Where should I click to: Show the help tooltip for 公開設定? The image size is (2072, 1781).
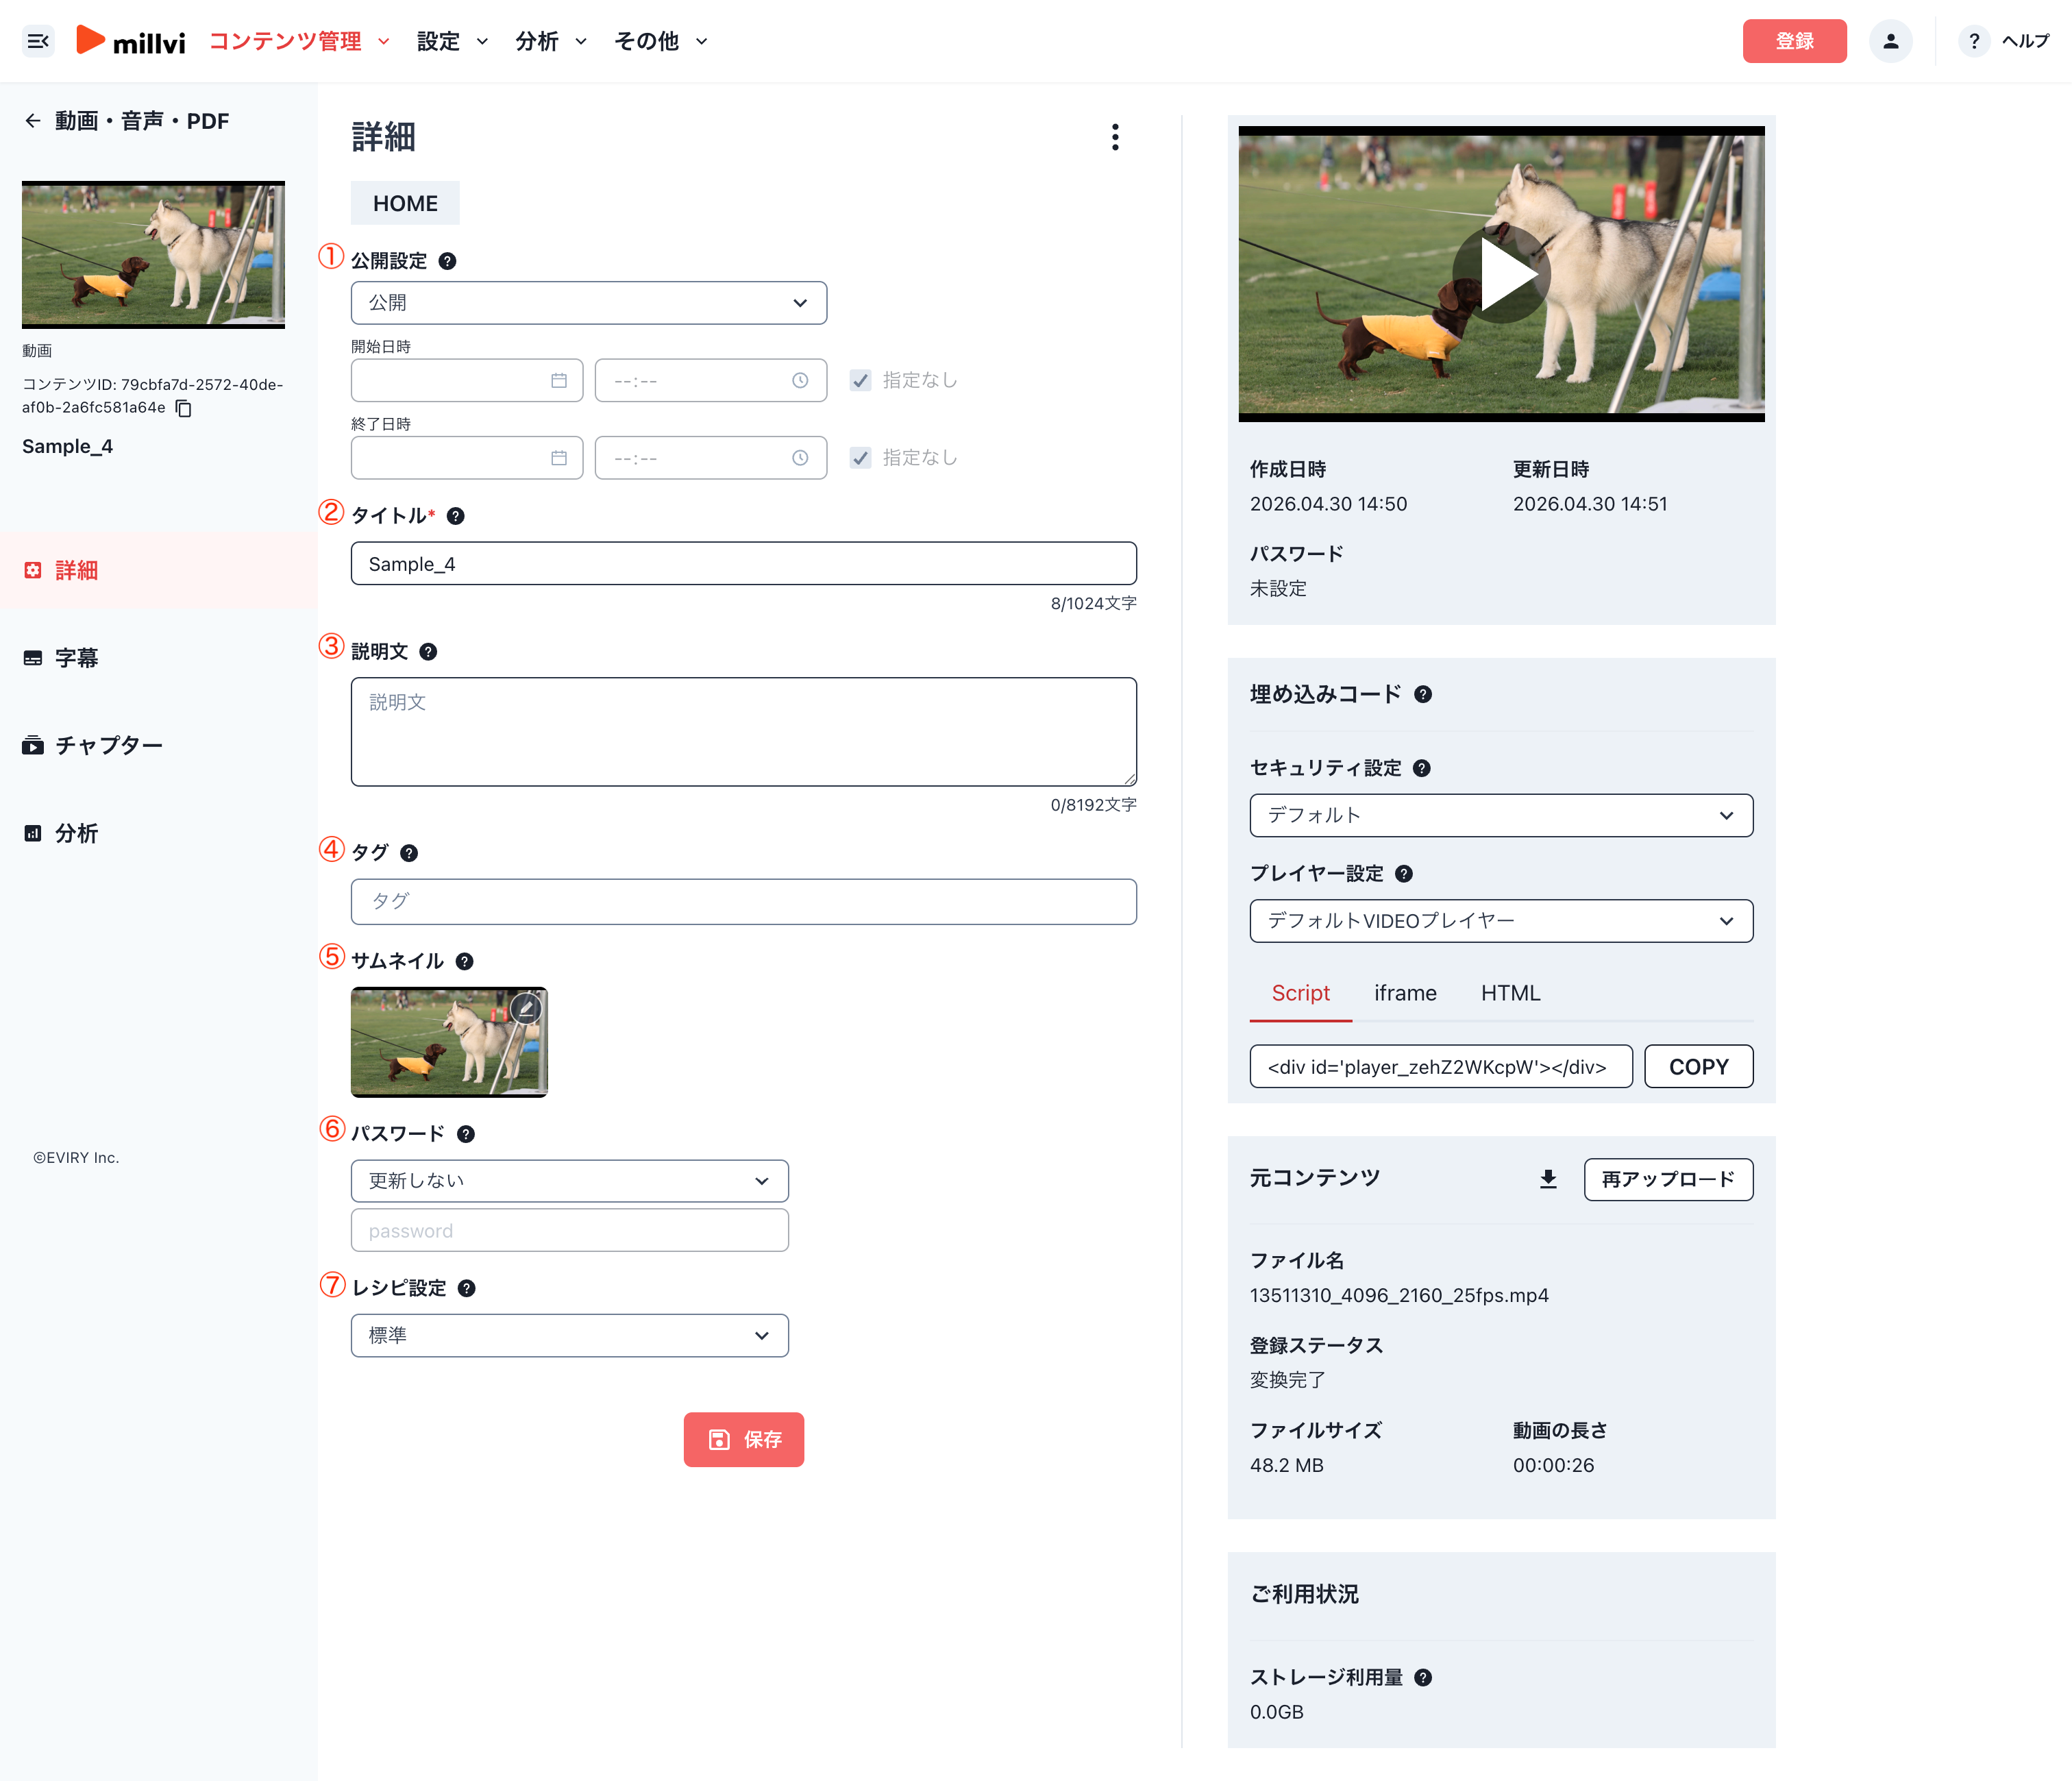pos(448,261)
